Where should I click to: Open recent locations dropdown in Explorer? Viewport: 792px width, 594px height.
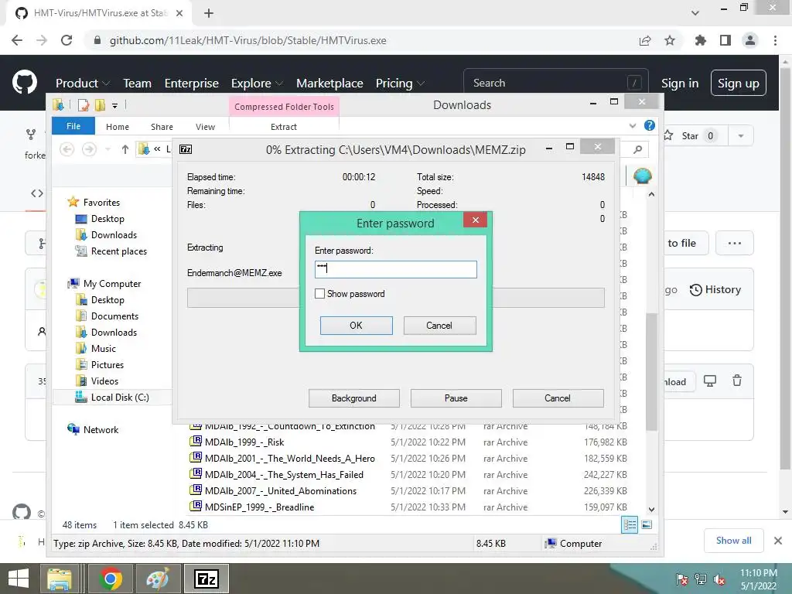[108, 149]
